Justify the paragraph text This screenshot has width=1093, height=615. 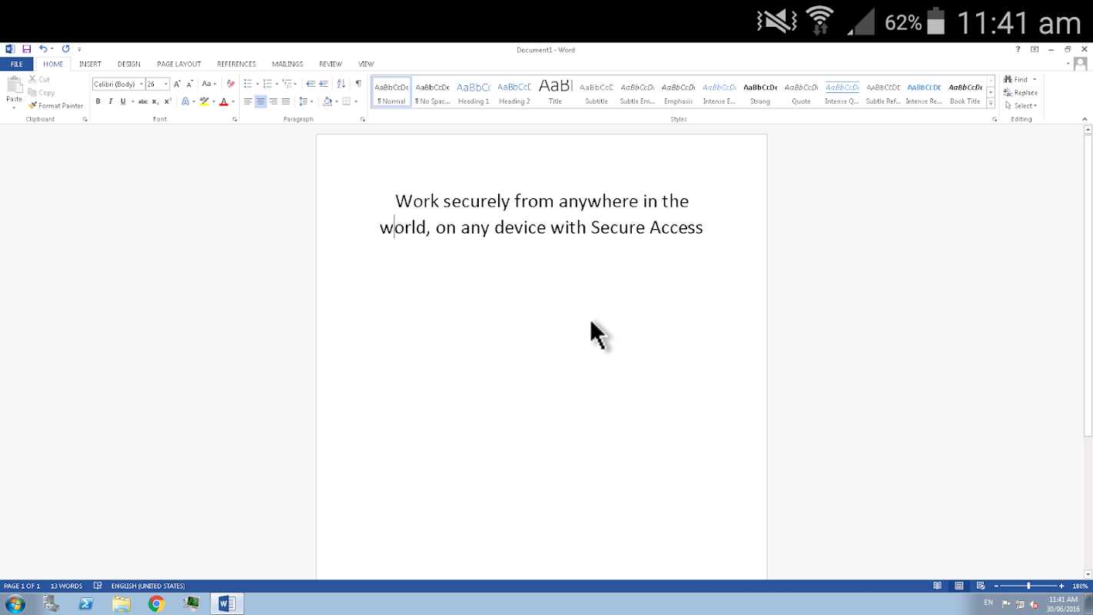[x=286, y=101]
